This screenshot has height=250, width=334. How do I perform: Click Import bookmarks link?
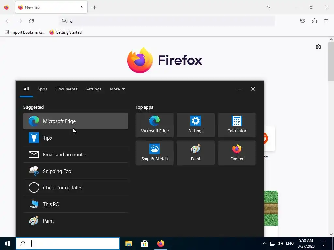pos(25,32)
